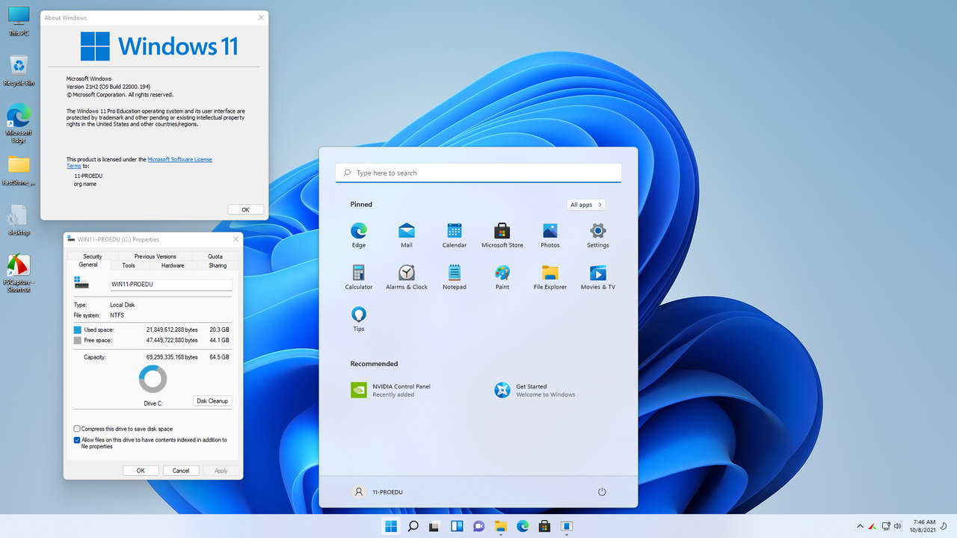
Task: Select the FastStone folder on desktop
Action: pyautogui.click(x=19, y=170)
